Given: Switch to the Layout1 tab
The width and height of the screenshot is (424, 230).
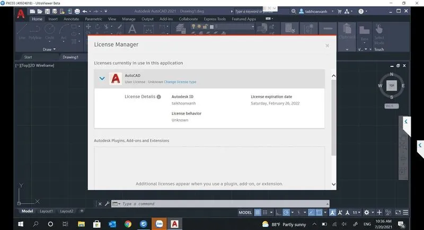Looking at the screenshot, I should (46, 211).
